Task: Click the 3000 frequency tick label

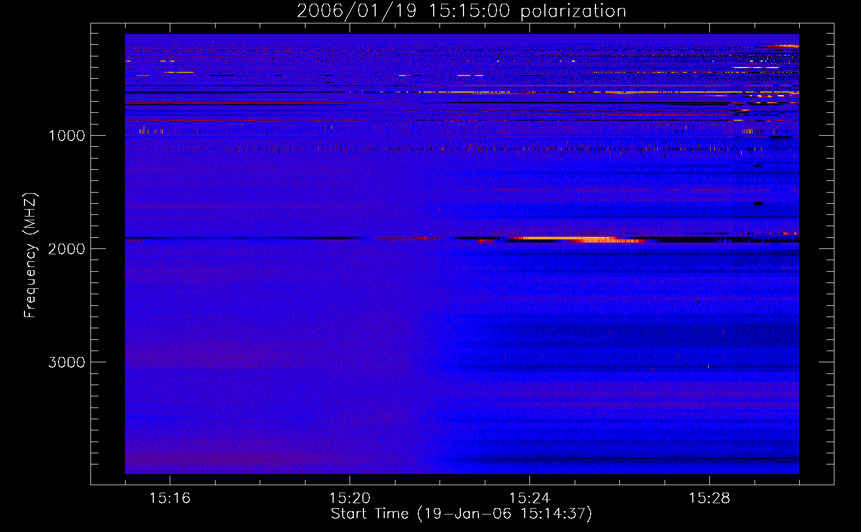Action: pos(67,362)
